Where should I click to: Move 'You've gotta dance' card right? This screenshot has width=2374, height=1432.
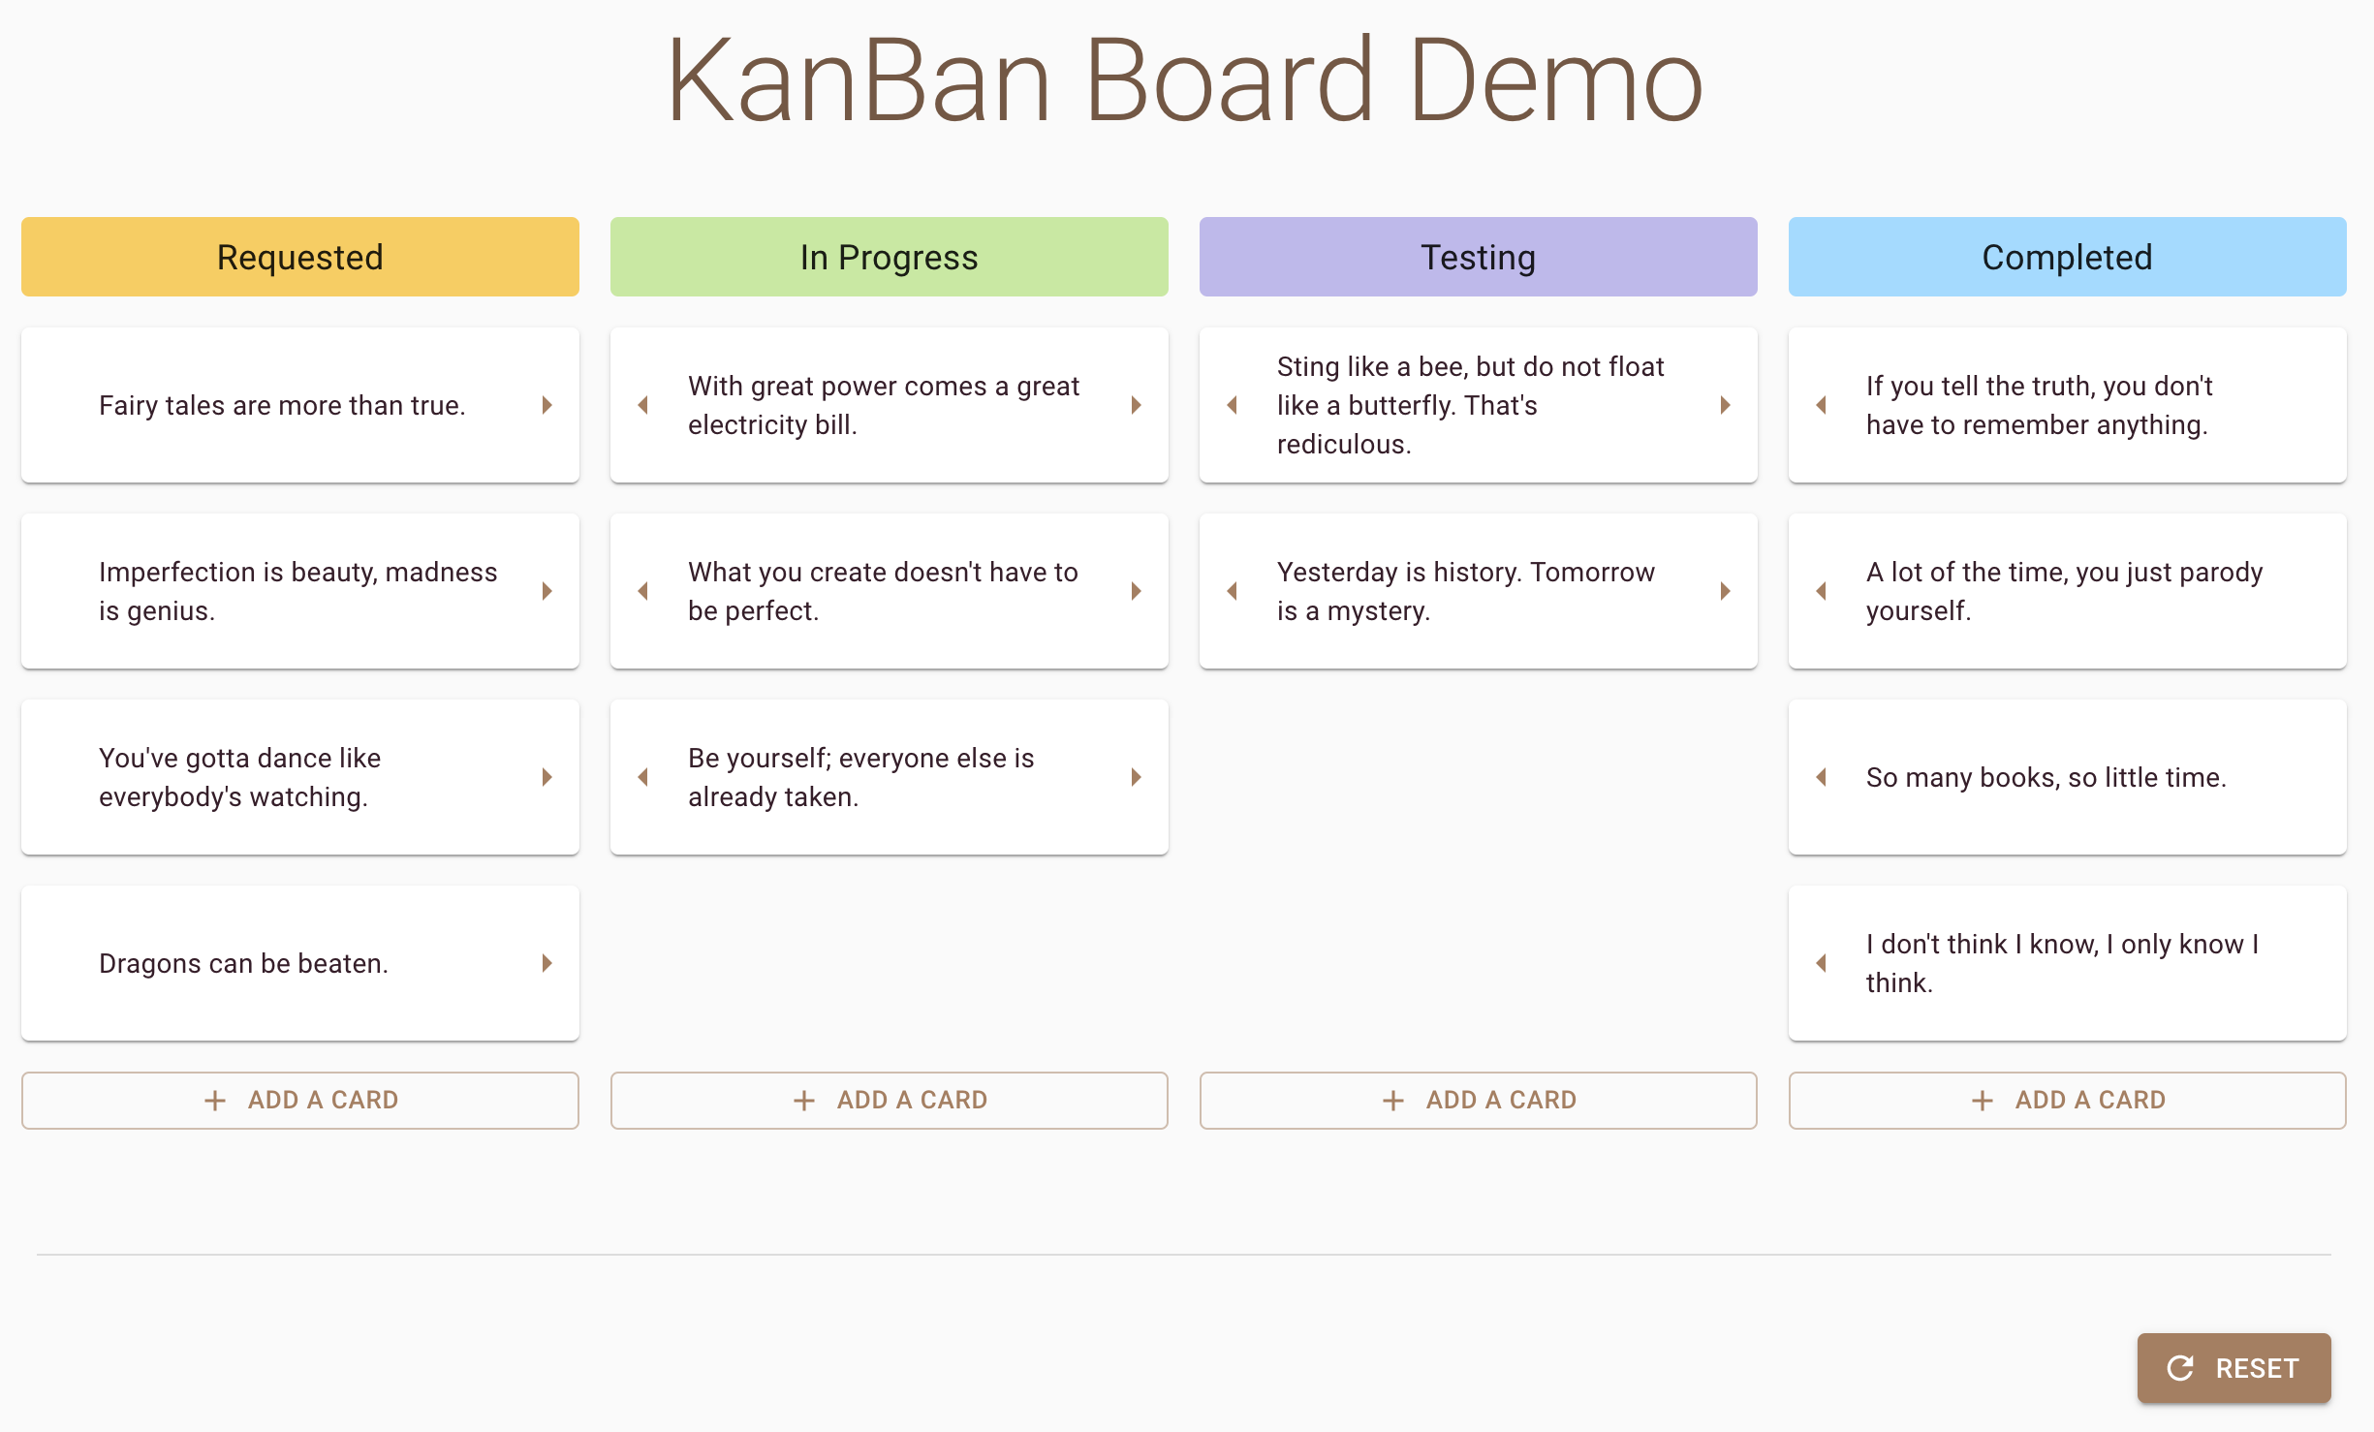click(x=547, y=777)
